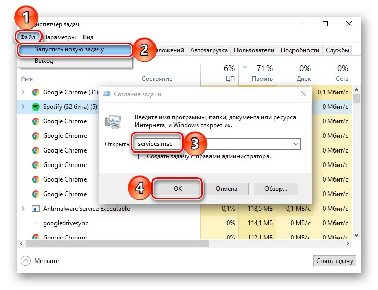Click the Antimalware Service Executable icon

tap(36, 209)
